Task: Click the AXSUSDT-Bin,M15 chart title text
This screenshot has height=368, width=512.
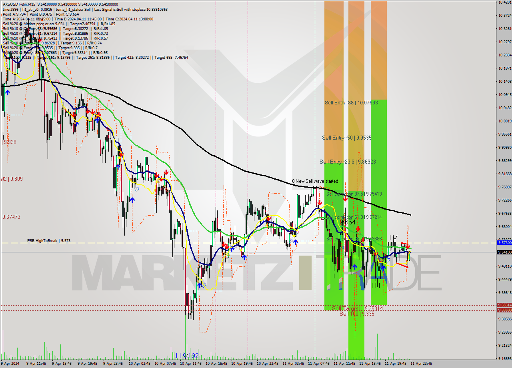Action: pyautogui.click(x=19, y=4)
